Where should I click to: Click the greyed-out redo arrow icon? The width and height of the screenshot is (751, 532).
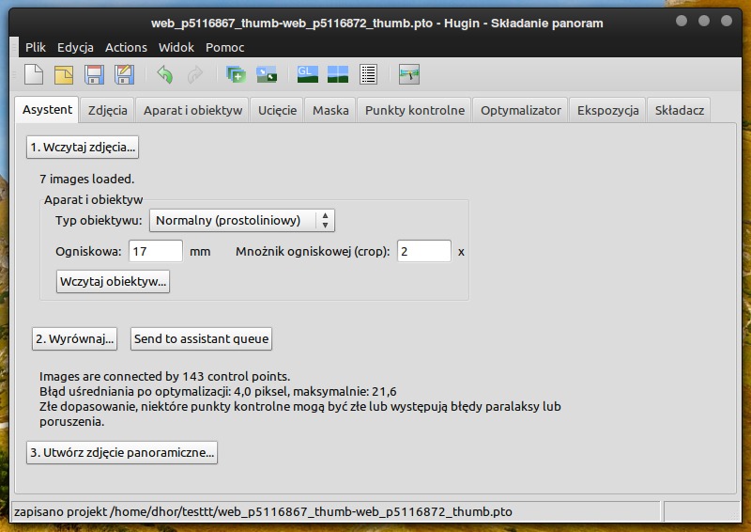[x=195, y=75]
